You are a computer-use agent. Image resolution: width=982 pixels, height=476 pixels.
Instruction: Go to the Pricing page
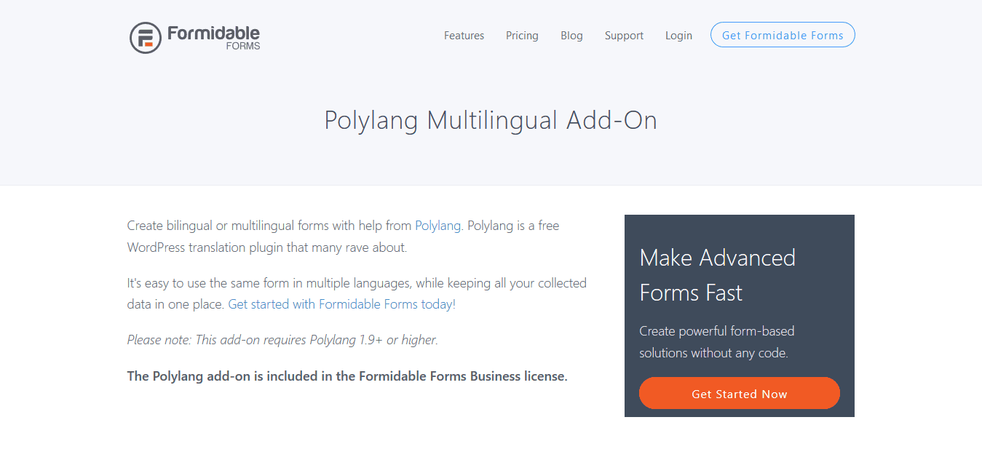[x=522, y=36]
